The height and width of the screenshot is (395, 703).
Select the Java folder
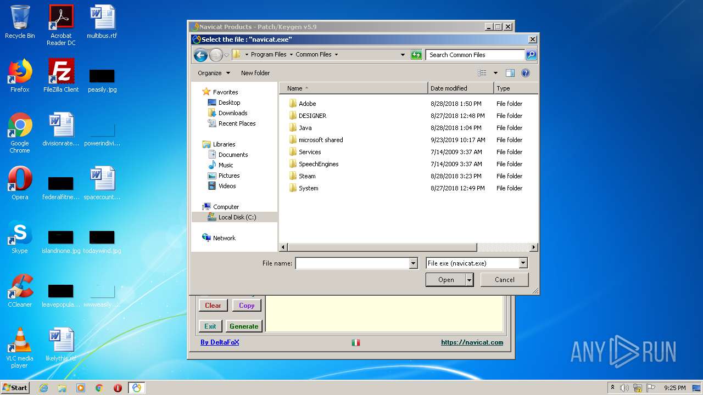click(305, 128)
